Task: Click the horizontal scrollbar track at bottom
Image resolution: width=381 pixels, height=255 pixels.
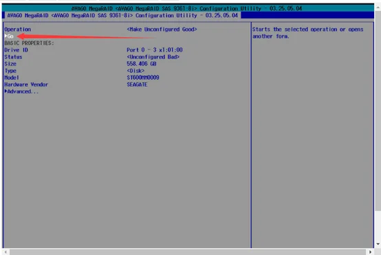Action: (188, 252)
